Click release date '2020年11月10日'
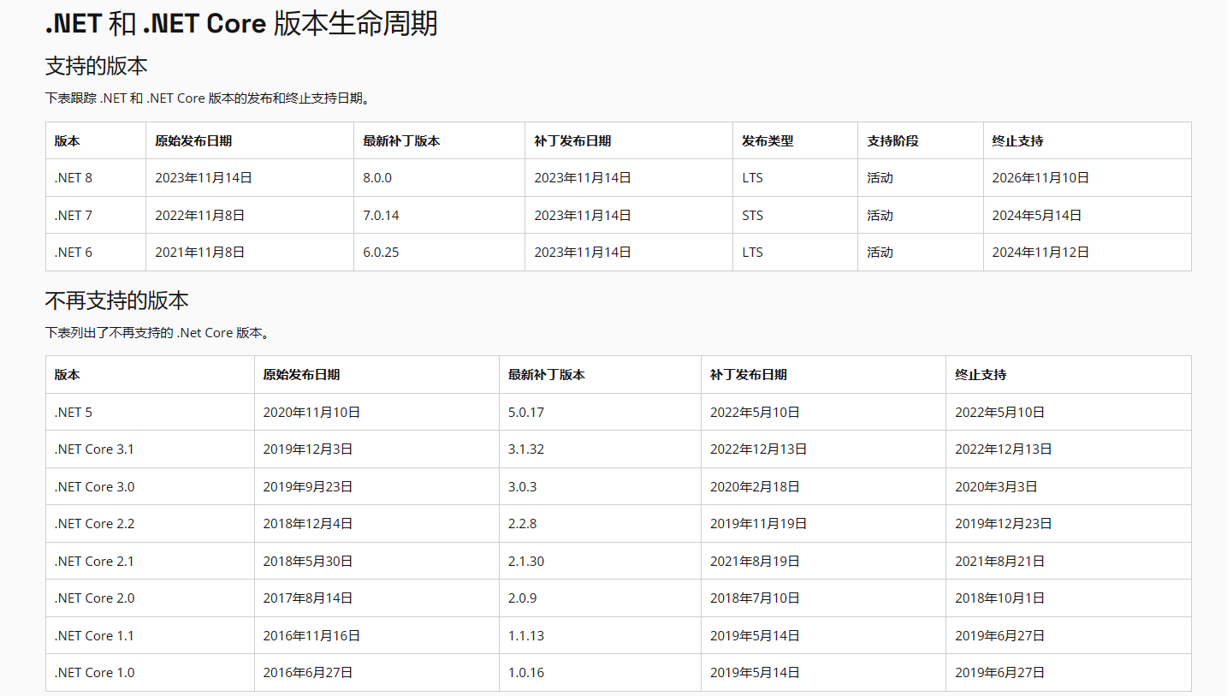 (x=311, y=412)
